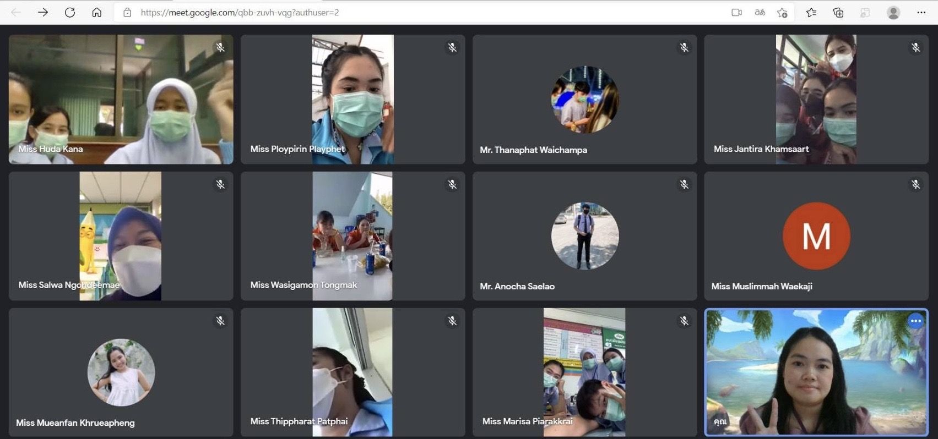Click Miss Mueanfan Khrueapheng's name label

coord(75,422)
